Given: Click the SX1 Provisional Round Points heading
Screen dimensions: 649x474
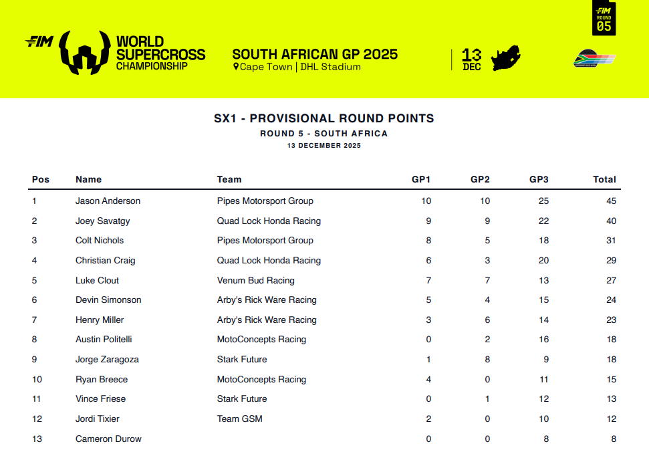Looking at the screenshot, I should pyautogui.click(x=324, y=118).
